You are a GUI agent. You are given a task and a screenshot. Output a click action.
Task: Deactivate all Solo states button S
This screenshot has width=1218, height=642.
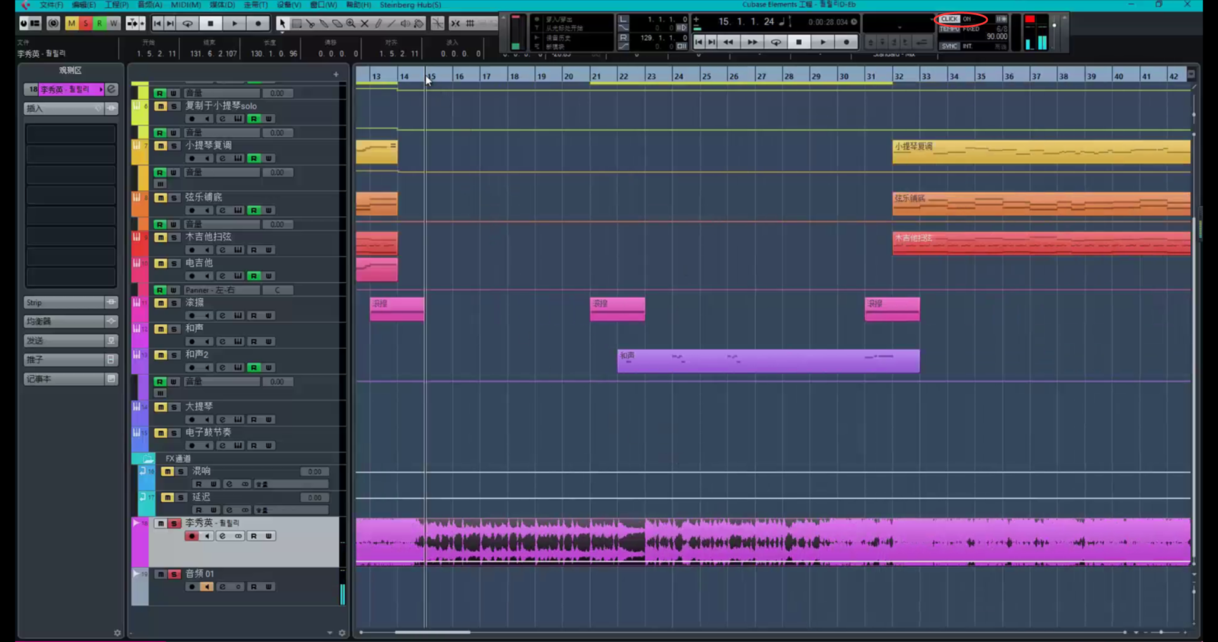(86, 23)
